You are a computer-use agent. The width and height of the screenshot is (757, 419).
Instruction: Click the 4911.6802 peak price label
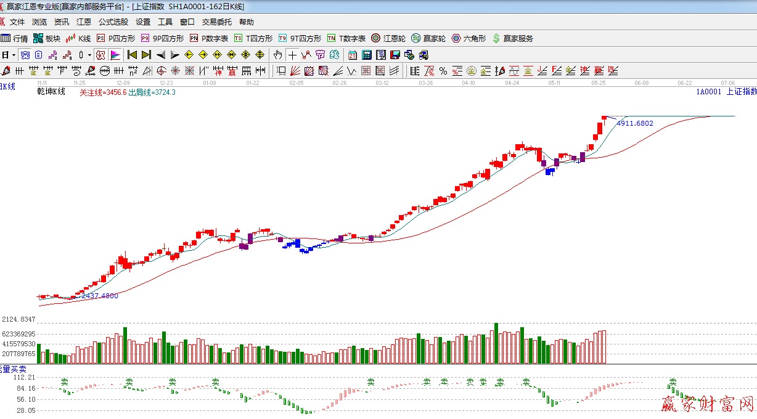pos(634,123)
